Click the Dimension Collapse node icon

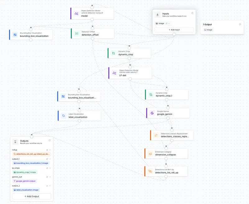[150, 154]
